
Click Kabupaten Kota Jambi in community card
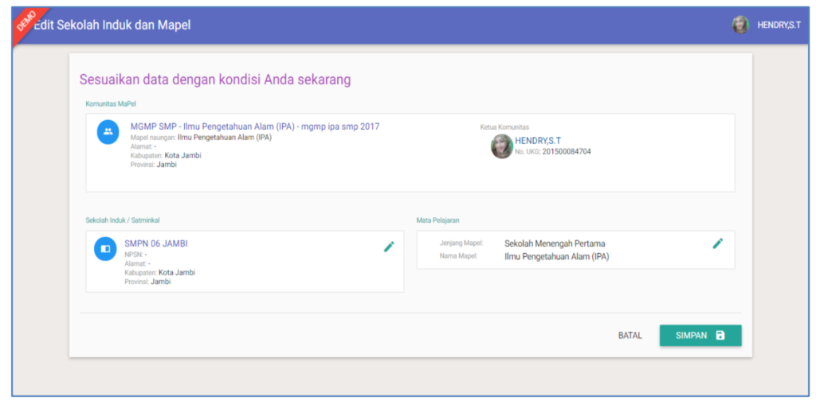click(x=166, y=155)
